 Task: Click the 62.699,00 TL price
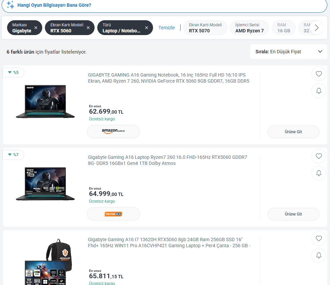pyautogui.click(x=106, y=111)
